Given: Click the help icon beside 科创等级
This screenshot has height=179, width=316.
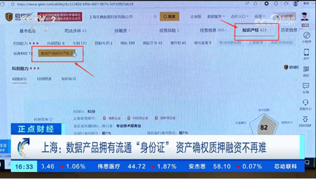Looking at the screenshot, I should (51, 119).
